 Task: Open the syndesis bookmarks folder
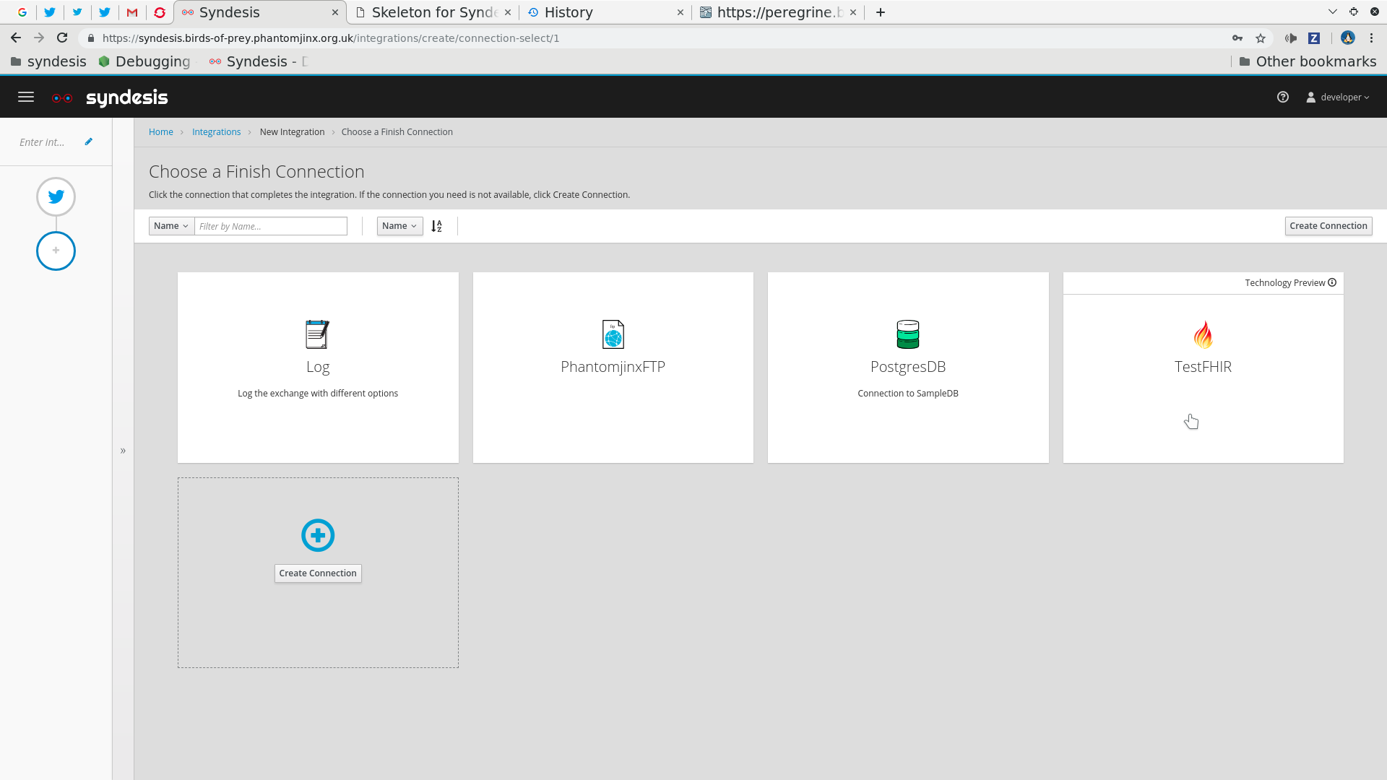pos(48,62)
